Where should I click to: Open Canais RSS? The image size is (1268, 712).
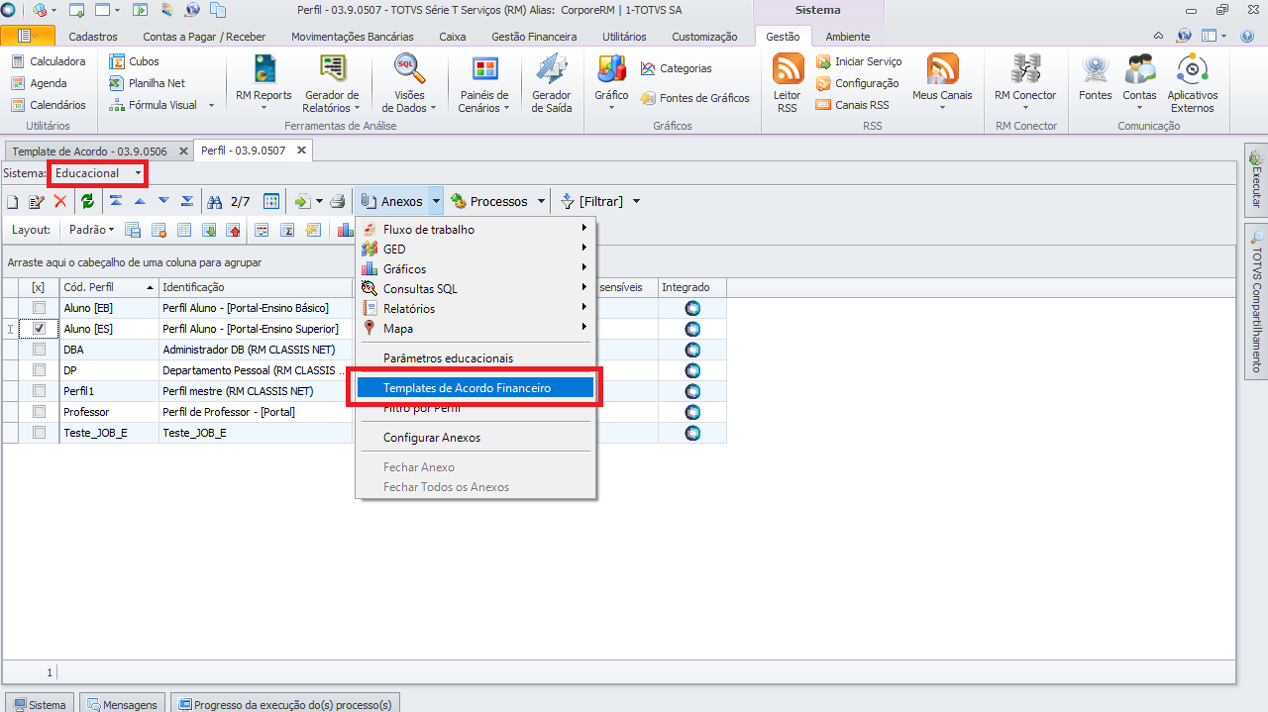tap(853, 105)
